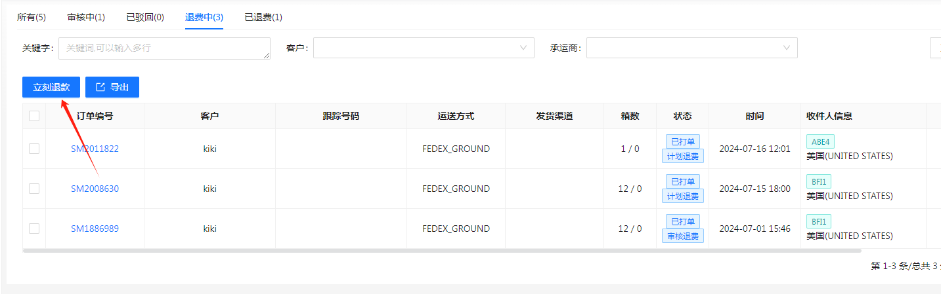
Task: Open the 审核中(1) tab
Action: click(86, 17)
